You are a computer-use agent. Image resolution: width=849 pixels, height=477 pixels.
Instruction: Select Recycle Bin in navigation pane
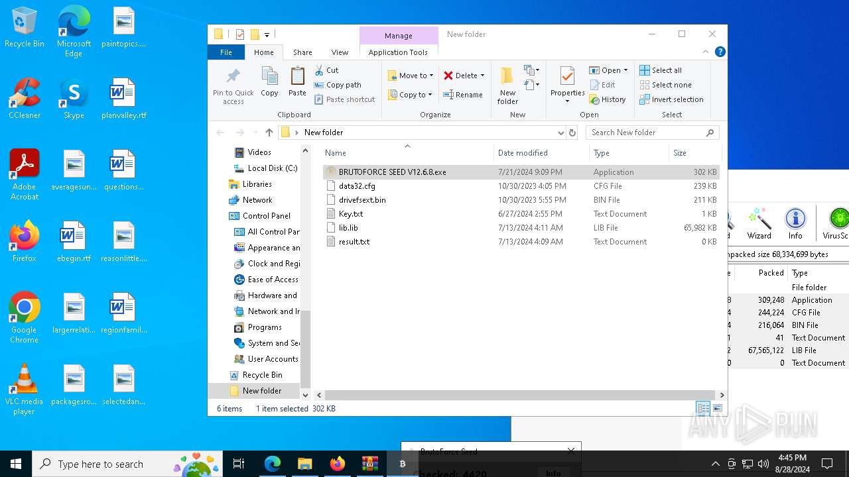click(x=256, y=375)
